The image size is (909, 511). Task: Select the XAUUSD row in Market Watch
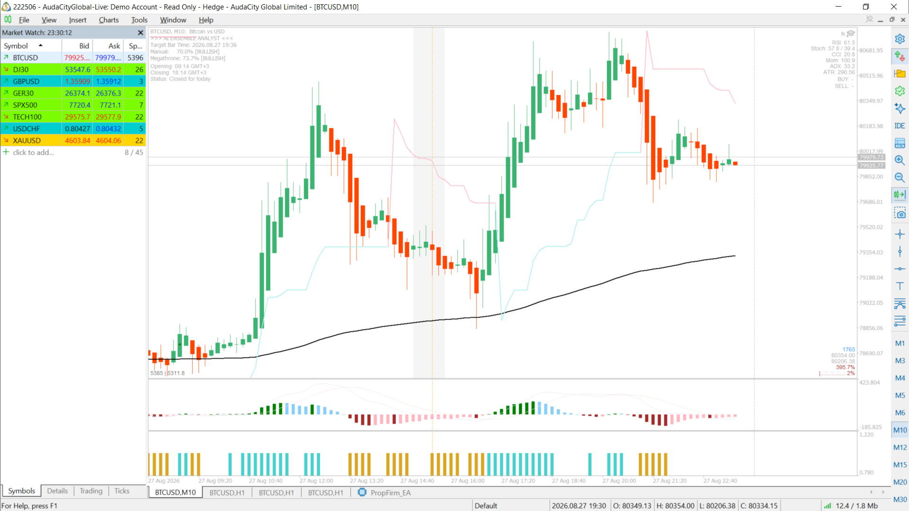point(73,141)
